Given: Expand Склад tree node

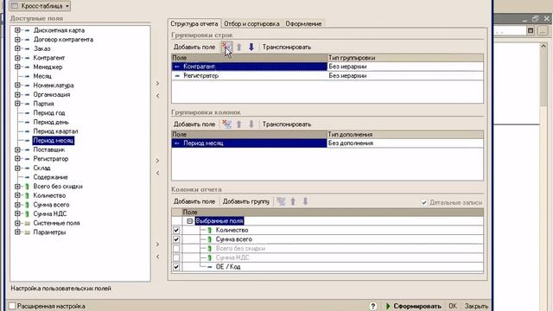Looking at the screenshot, I should tap(17, 168).
